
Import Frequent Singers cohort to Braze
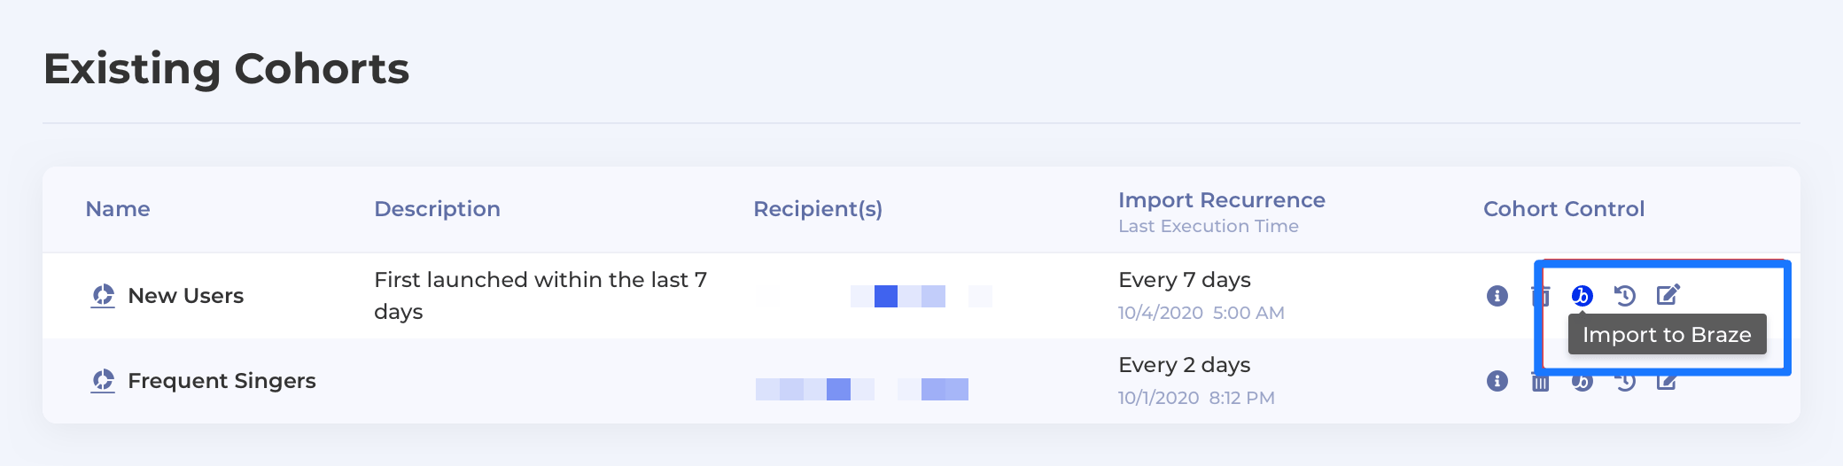pyautogui.click(x=1582, y=383)
